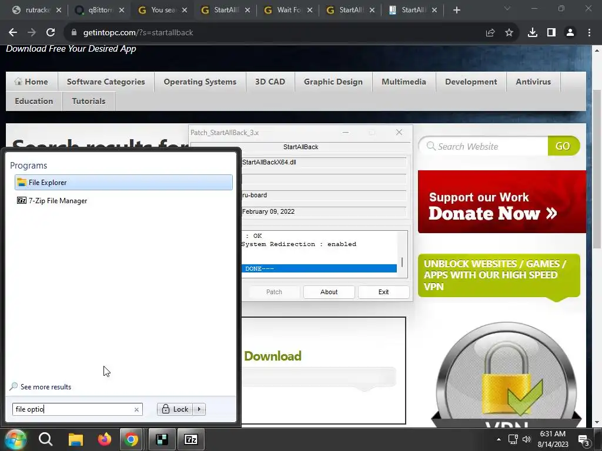Toggle the Chrome side panel icon
602x451 pixels.
point(551,33)
